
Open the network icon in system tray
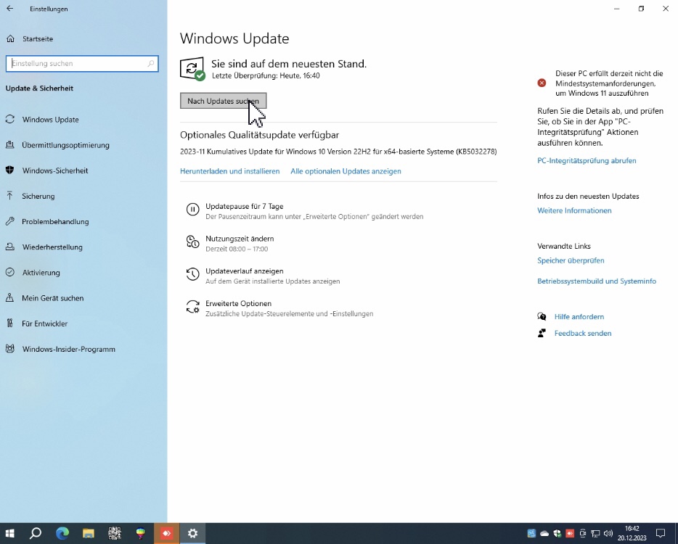coord(595,534)
